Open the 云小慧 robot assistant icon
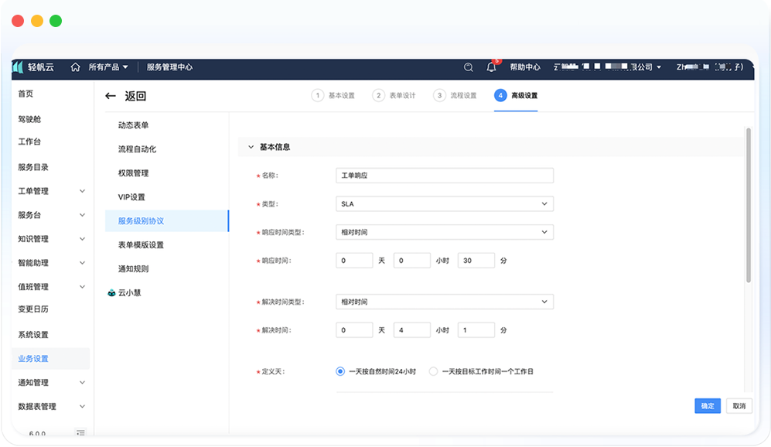Screen dimensions: 771x447 pyautogui.click(x=111, y=293)
